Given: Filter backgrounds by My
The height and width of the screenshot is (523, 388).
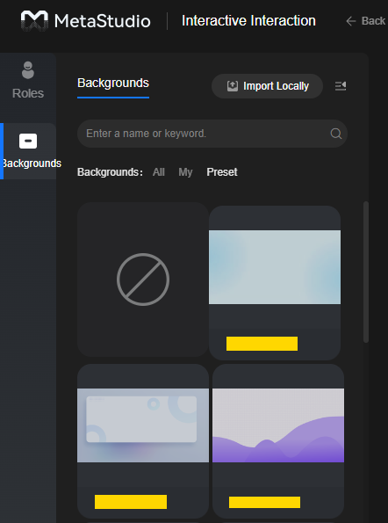Looking at the screenshot, I should tap(185, 172).
